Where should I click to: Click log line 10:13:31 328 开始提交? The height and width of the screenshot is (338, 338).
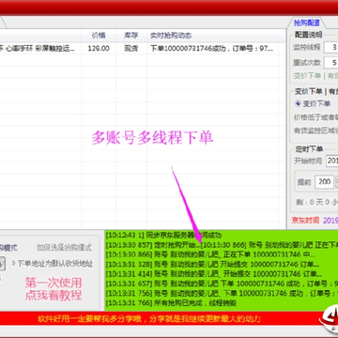[212, 264]
